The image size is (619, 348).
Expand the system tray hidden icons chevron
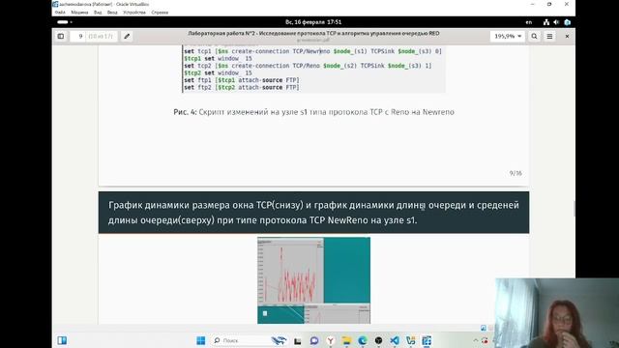(x=475, y=340)
